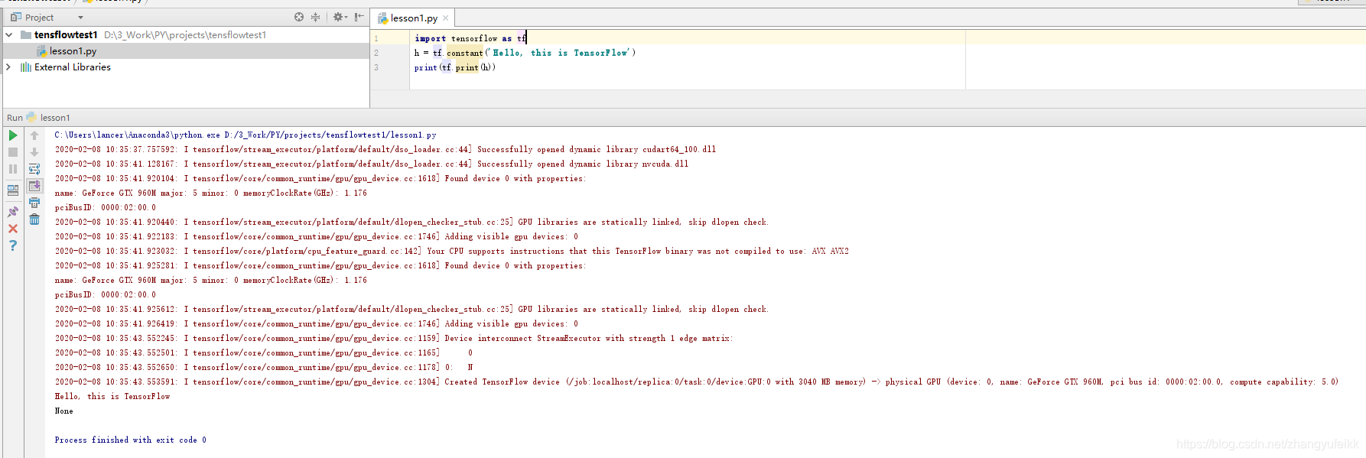Click line number 2 in gutter
This screenshot has width=1366, height=458.
point(376,53)
